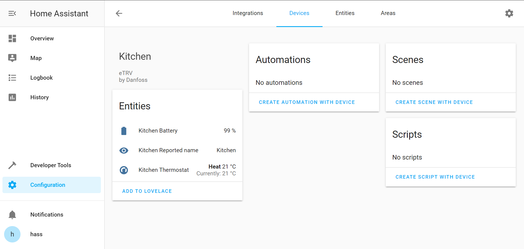This screenshot has height=249, width=524.
Task: Click the Home Assistant title
Action: [59, 13]
